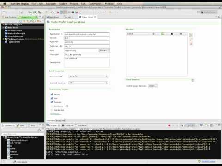
Task: Expand the Local Filesystem node
Action: pyautogui.click(x=3, y=24)
